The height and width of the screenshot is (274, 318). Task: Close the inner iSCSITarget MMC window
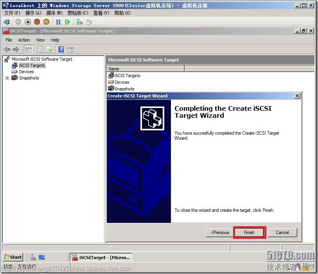311,31
